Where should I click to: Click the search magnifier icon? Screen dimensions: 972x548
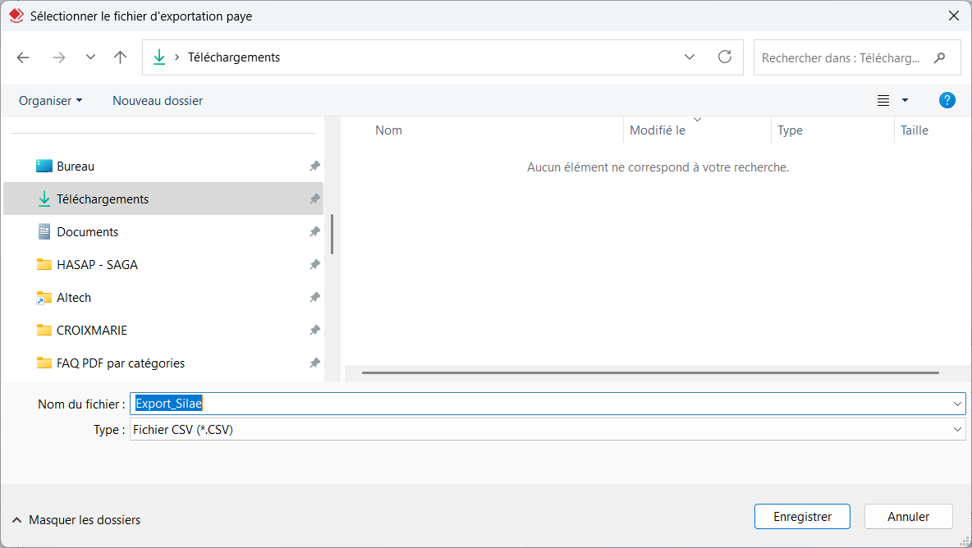coord(940,57)
